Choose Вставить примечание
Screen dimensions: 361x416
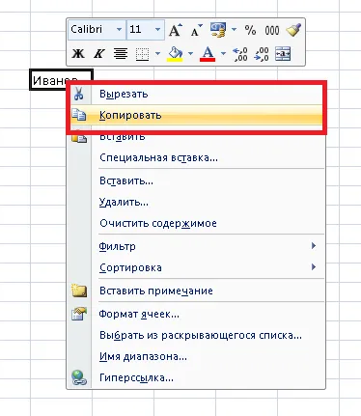196,291
